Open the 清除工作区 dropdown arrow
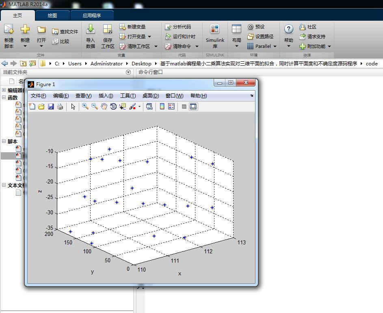The width and height of the screenshot is (383, 313). click(156, 46)
